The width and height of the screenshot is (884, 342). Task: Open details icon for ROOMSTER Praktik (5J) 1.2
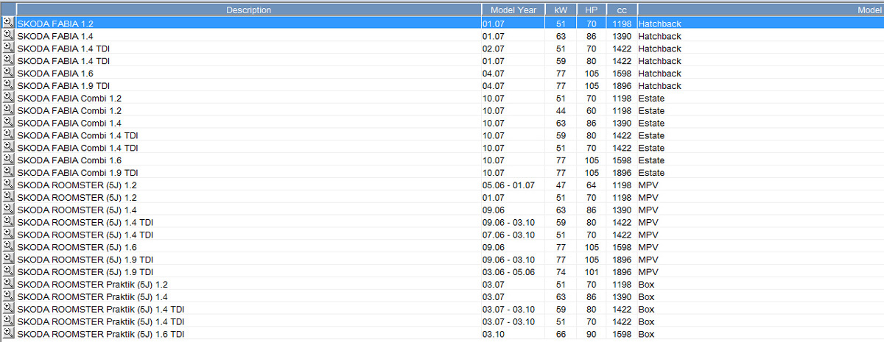7,285
